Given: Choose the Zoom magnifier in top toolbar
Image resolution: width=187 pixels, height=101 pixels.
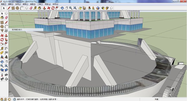Looking at the screenshot, I should click(x=71, y=8).
